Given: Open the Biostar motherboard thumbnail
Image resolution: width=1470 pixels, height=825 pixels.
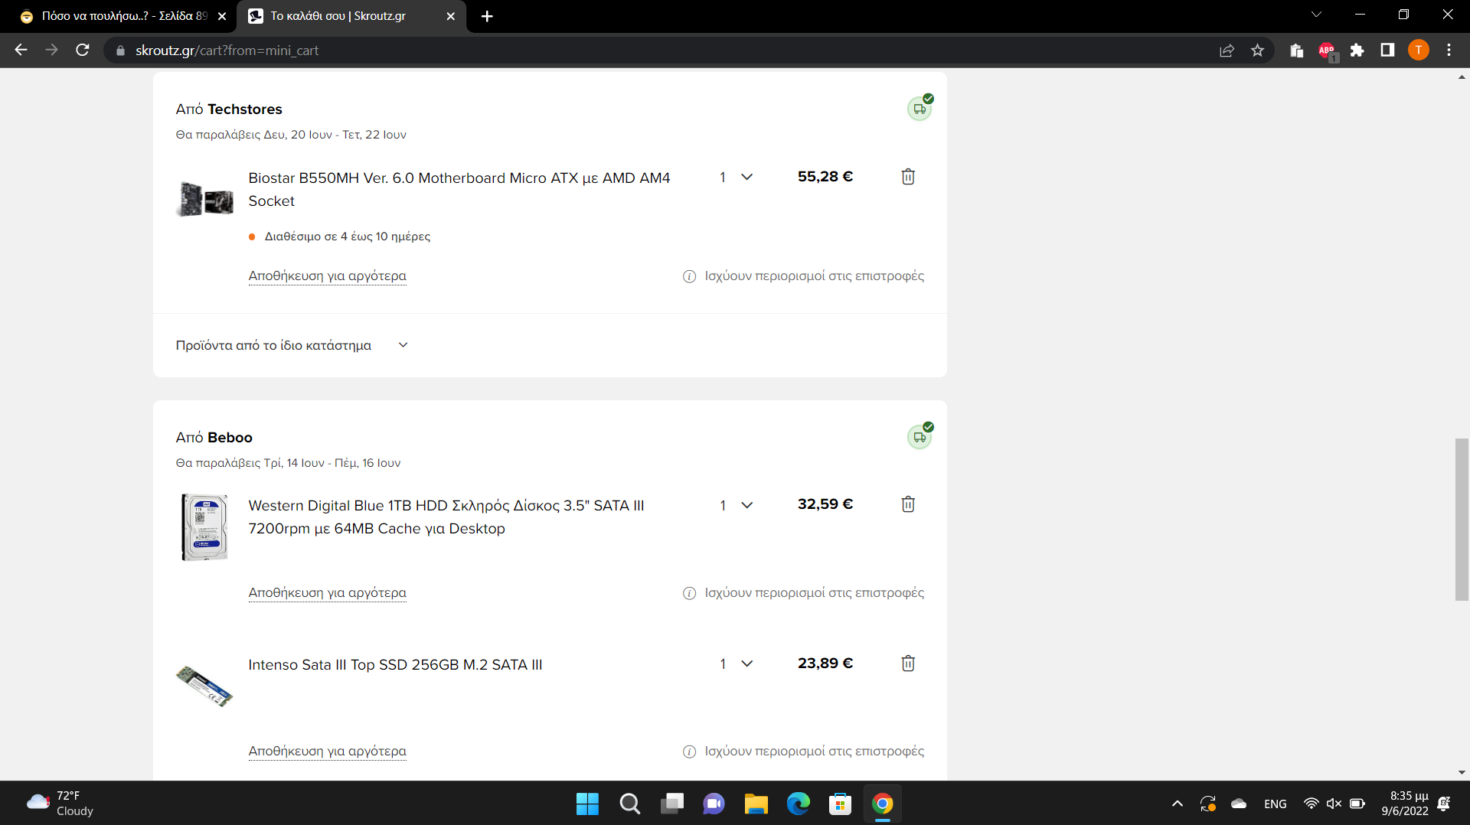Looking at the screenshot, I should pyautogui.click(x=204, y=200).
